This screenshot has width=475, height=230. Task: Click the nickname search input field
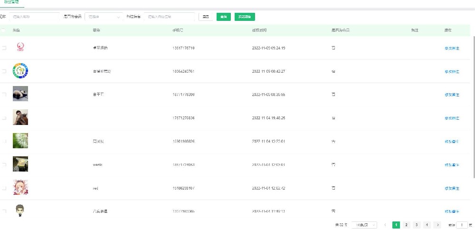tap(34, 17)
